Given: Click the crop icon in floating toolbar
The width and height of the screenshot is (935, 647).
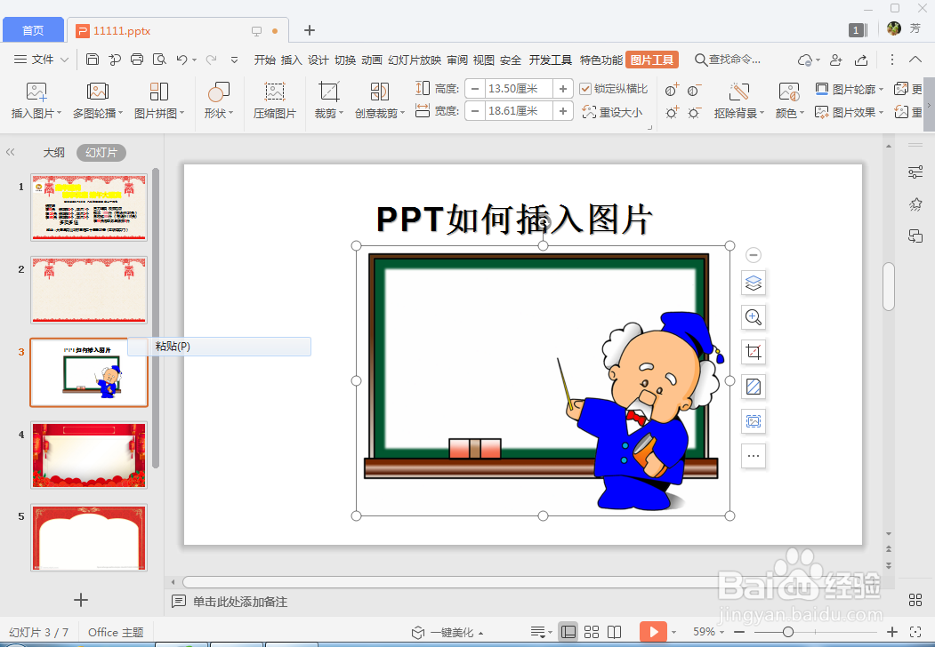Looking at the screenshot, I should coord(753,352).
